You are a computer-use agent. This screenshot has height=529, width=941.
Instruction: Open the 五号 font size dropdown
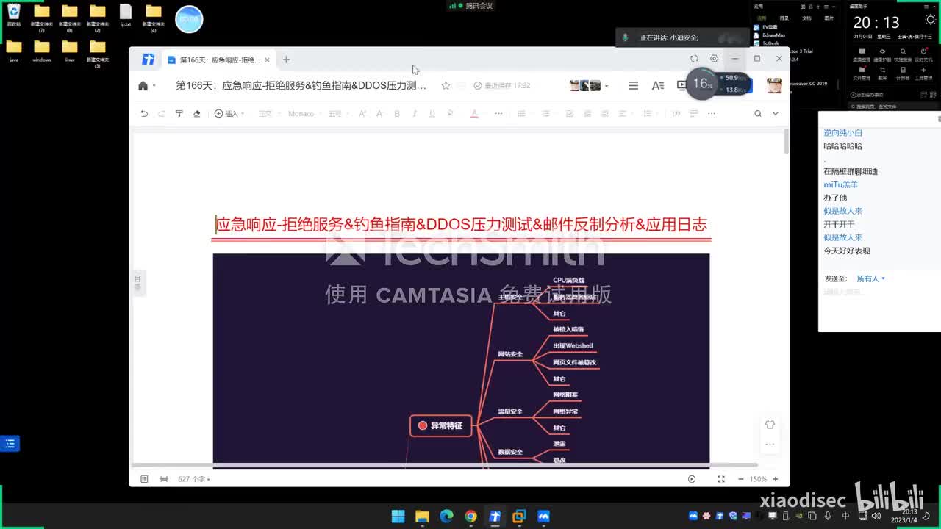point(338,114)
